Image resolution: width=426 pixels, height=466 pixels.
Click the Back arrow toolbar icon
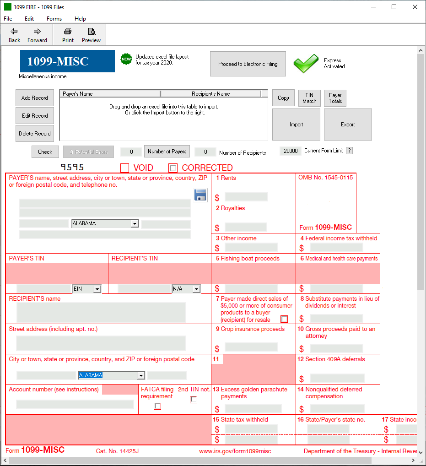pos(14,32)
